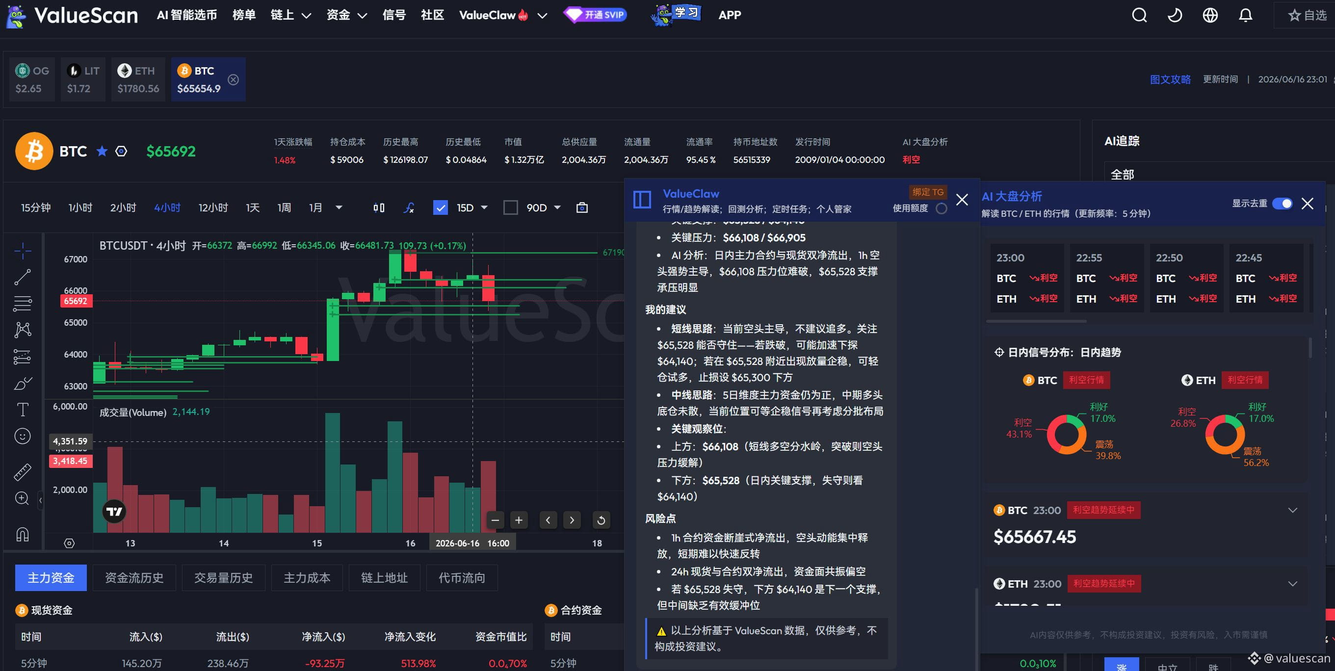Select the trend line drawing tool

22,277
